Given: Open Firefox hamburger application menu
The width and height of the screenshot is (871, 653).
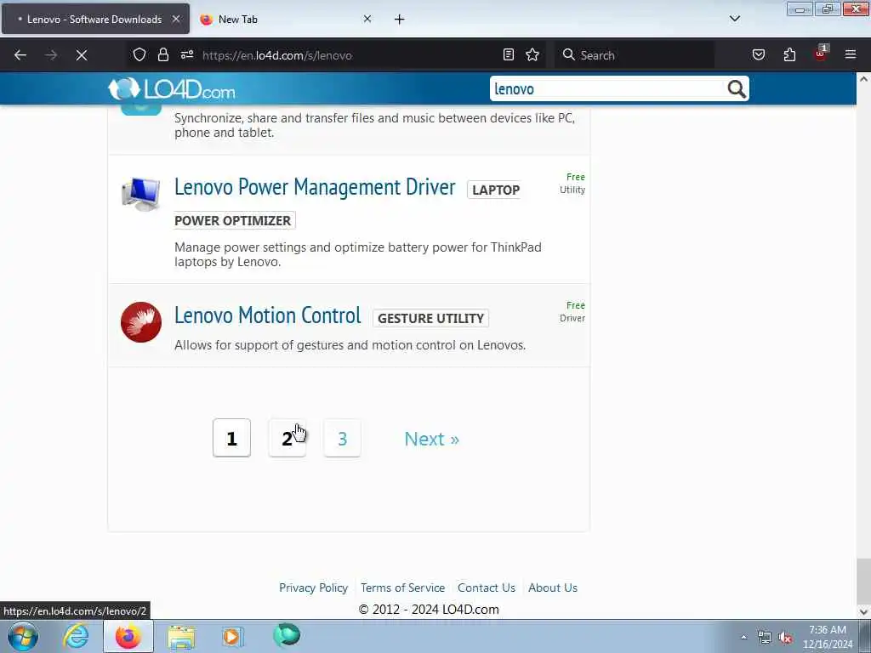Looking at the screenshot, I should [x=851, y=54].
